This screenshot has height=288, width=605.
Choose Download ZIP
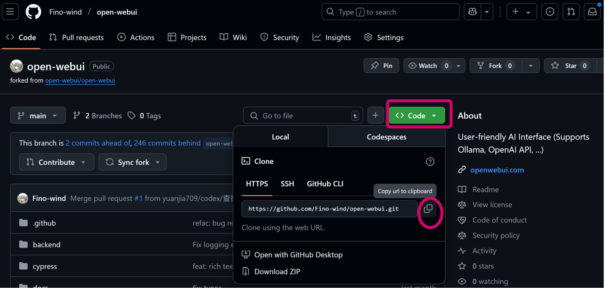coord(271,272)
